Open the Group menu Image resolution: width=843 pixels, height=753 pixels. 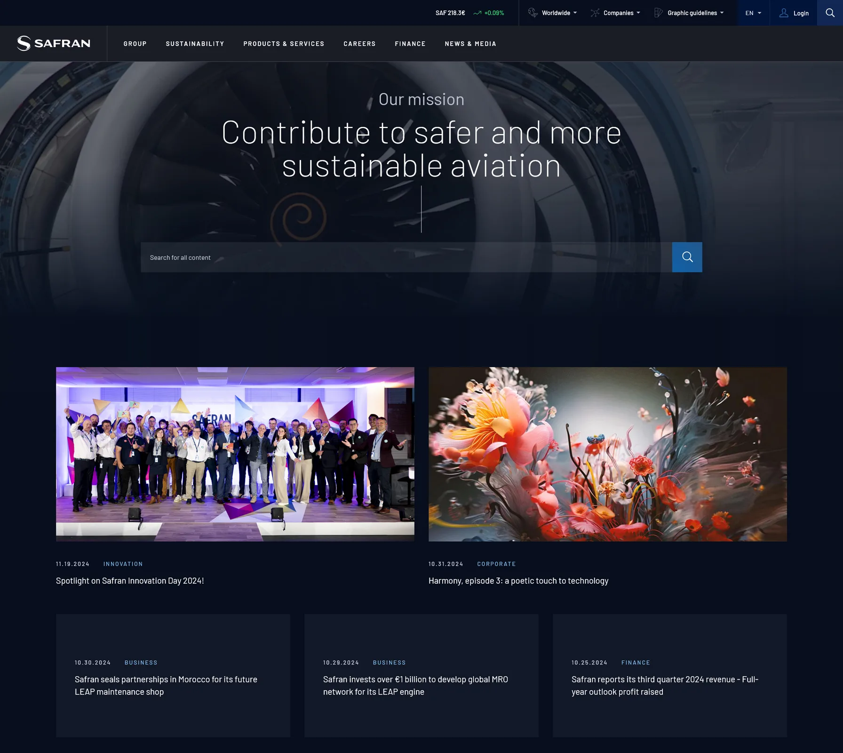click(x=135, y=44)
